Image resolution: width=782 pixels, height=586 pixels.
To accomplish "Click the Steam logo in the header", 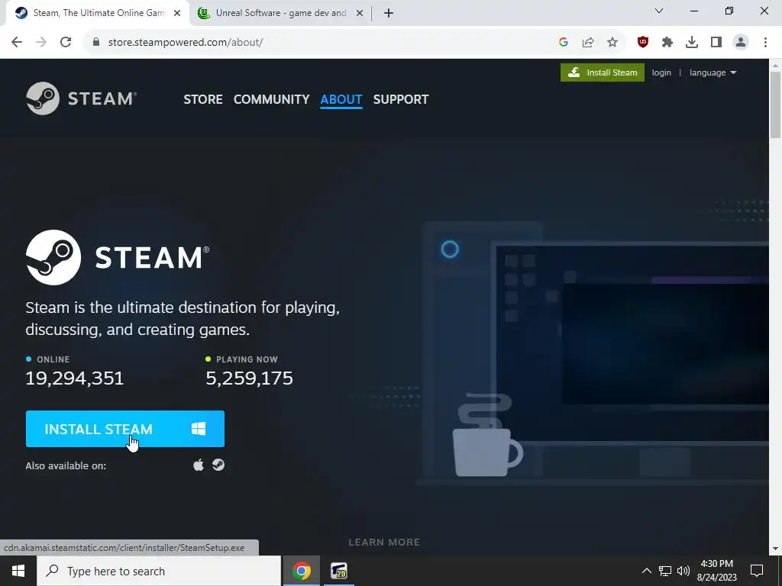I will [81, 98].
